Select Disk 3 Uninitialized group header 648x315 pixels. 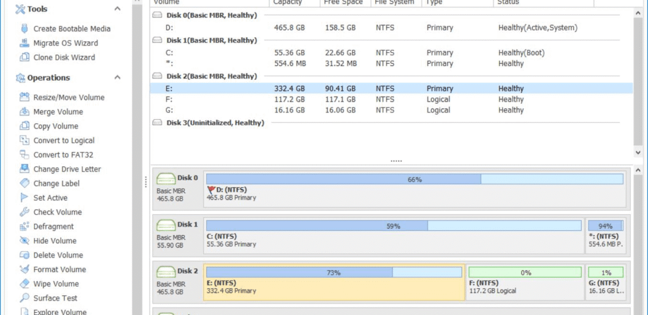[x=215, y=123]
